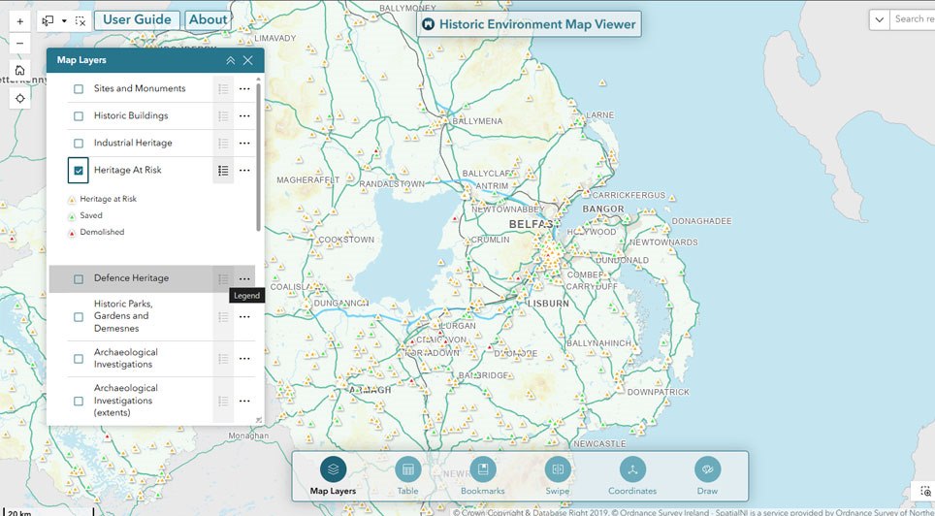Open the User Guide

pyautogui.click(x=137, y=19)
